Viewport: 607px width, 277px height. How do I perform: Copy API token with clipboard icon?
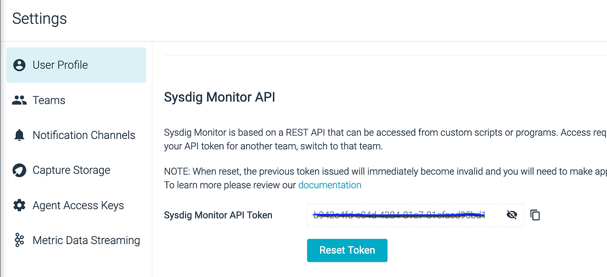tap(535, 215)
